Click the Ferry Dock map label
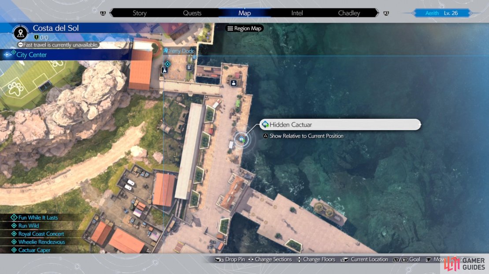Viewport: 489px width, 274px height. (x=181, y=50)
